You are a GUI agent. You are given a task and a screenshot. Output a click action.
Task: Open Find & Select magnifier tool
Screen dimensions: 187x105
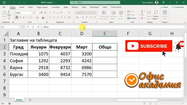point(156,15)
